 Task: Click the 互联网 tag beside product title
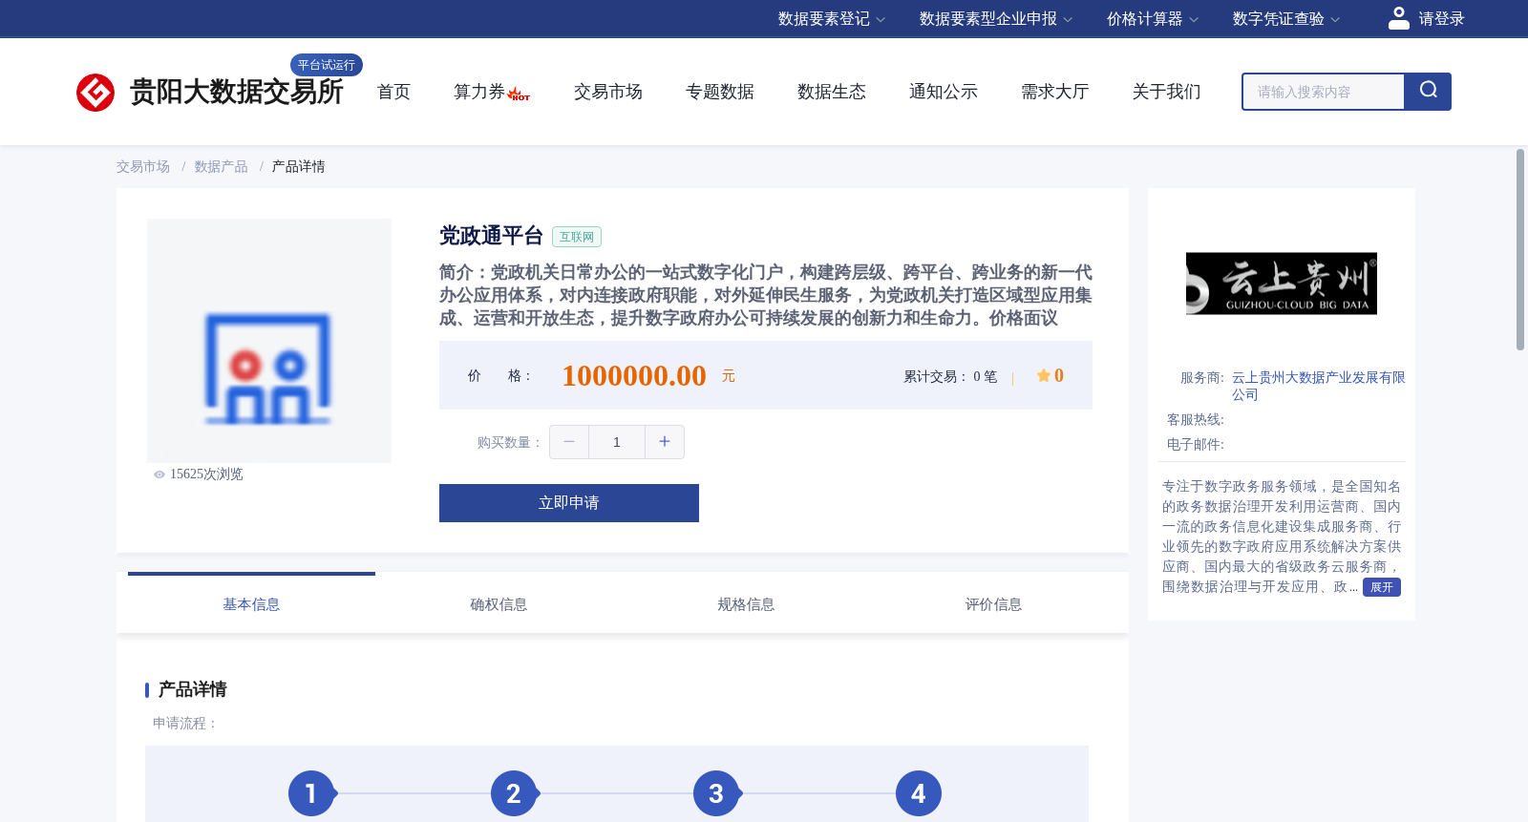click(577, 237)
